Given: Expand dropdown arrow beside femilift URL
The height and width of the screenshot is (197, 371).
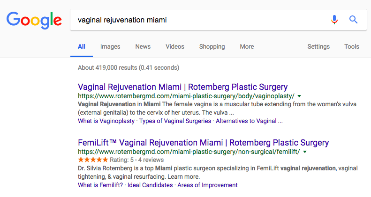Looking at the screenshot, I should coord(305,152).
